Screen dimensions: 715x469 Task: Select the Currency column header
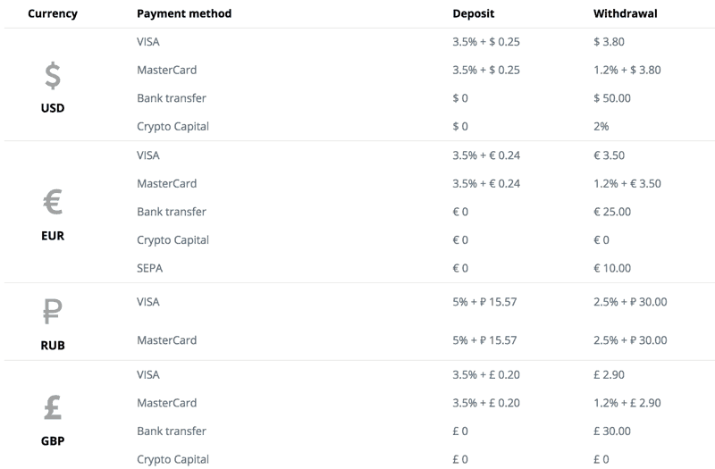click(53, 13)
